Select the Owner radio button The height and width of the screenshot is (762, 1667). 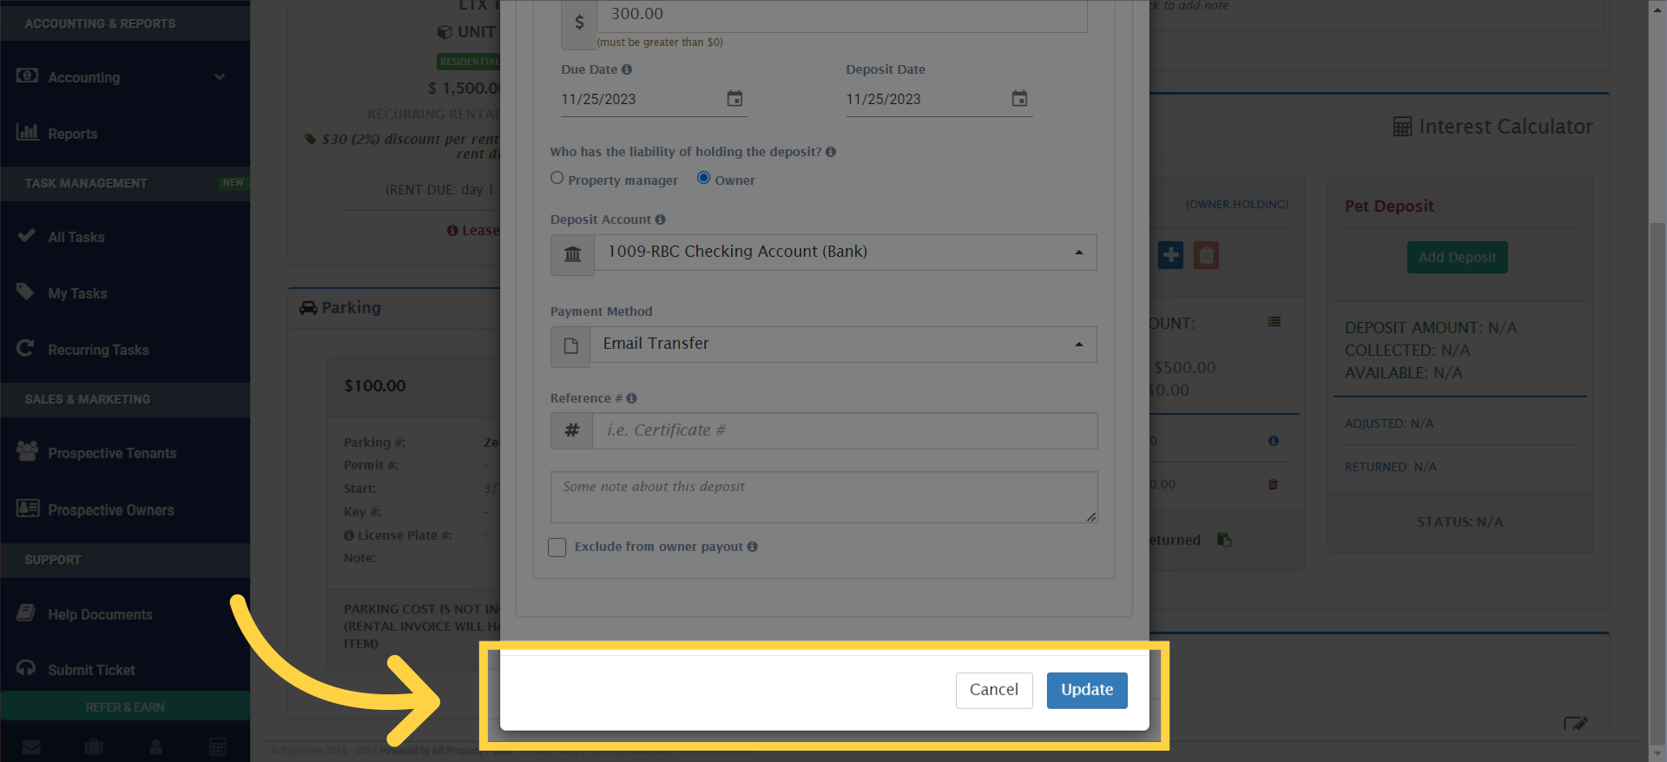point(702,178)
